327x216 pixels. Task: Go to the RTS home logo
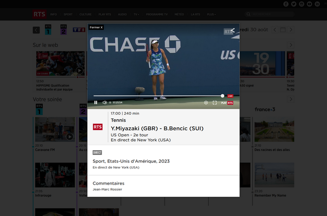39,14
